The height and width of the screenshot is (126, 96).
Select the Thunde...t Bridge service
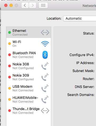(29, 111)
